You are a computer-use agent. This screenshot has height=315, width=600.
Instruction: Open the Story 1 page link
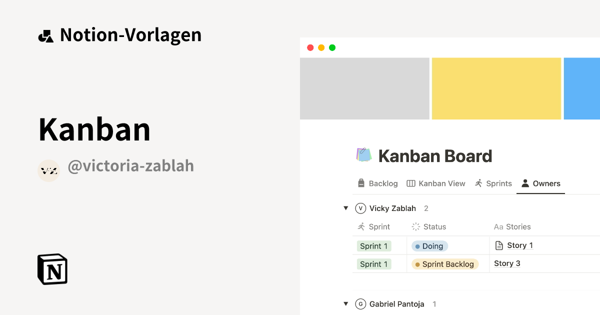[520, 245]
